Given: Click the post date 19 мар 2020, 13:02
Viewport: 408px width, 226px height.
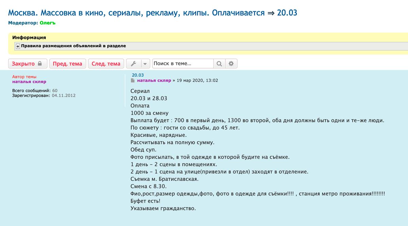Looking at the screenshot, I should click(x=198, y=80).
